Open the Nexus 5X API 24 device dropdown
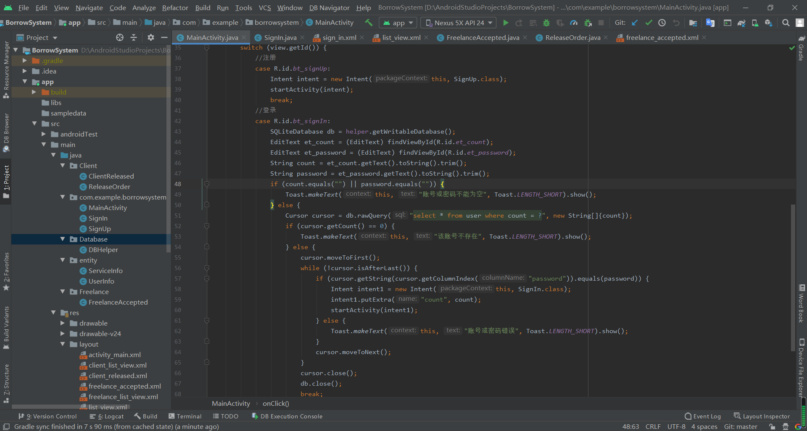 tap(459, 23)
